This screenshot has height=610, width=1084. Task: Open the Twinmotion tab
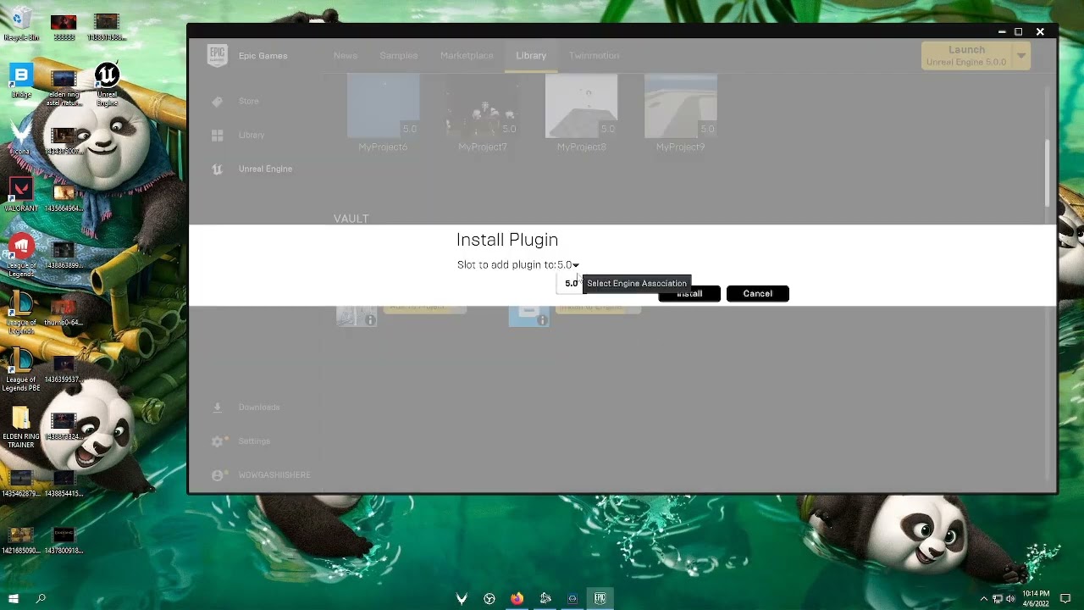(594, 55)
